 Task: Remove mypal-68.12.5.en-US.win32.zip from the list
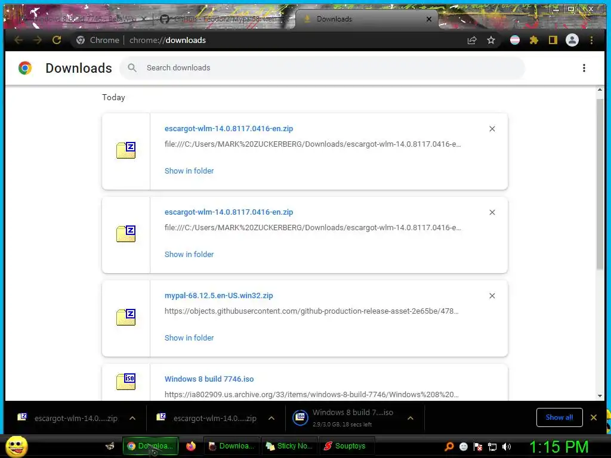pos(492,296)
